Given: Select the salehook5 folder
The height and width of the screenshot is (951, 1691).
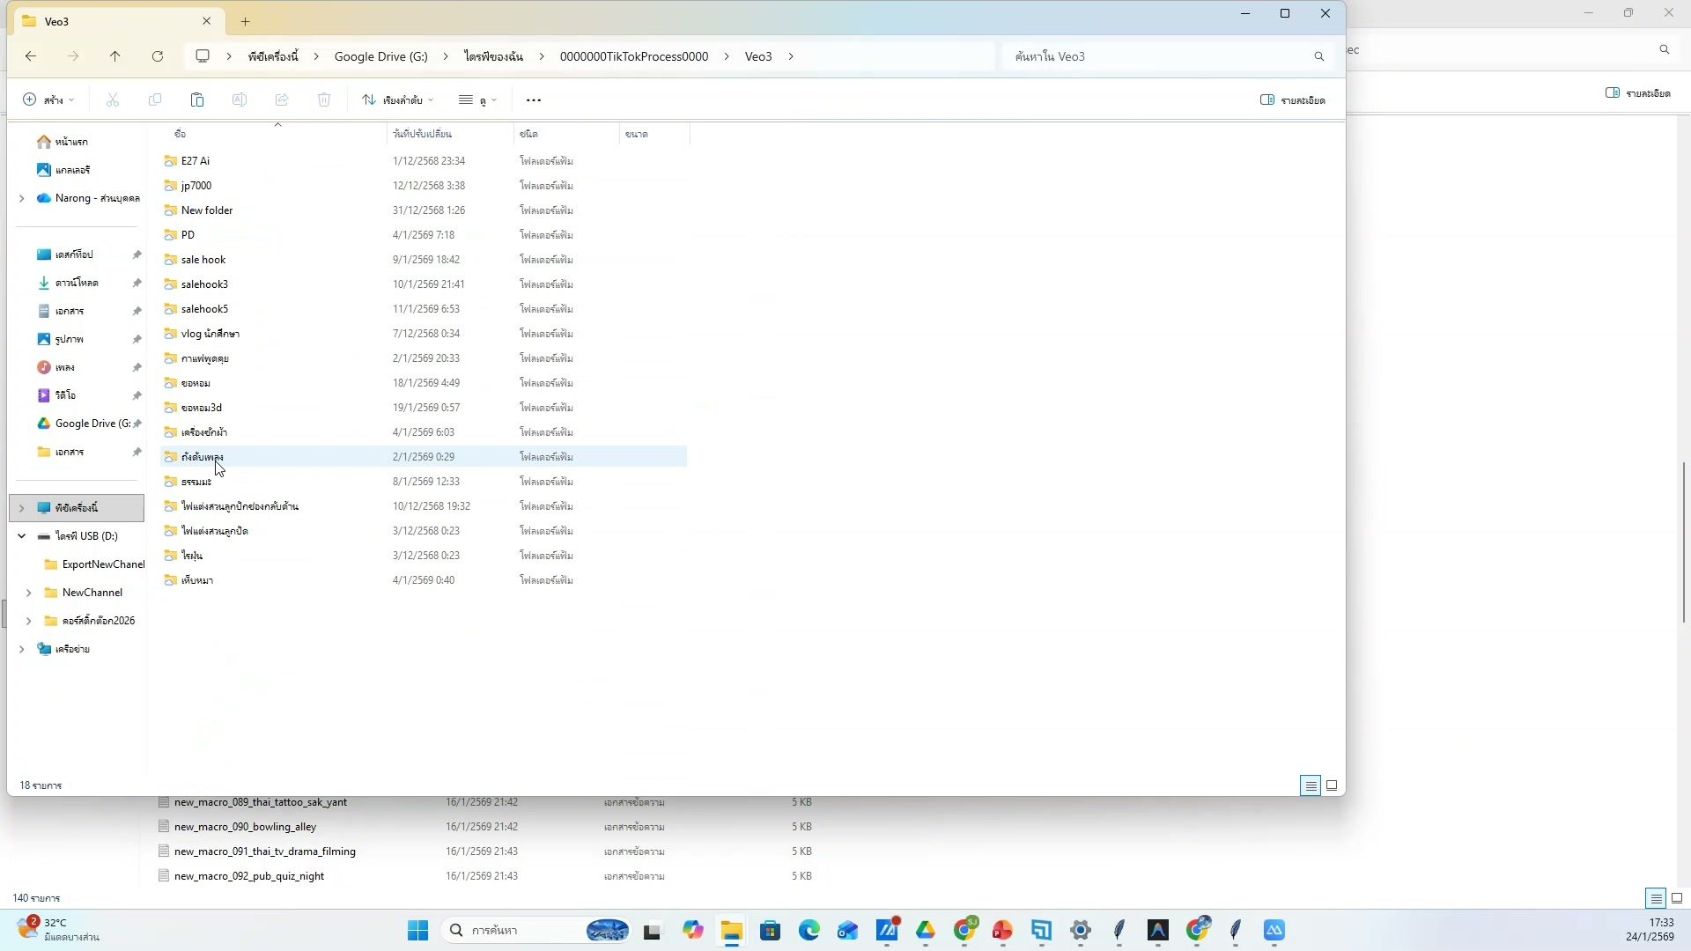Looking at the screenshot, I should click(x=204, y=309).
